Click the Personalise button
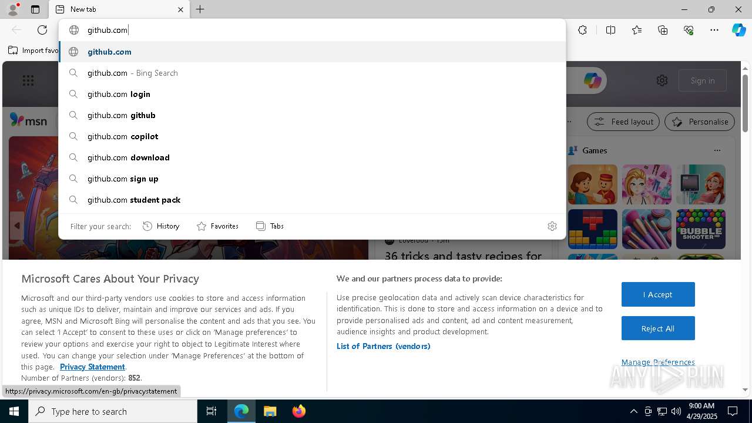The width and height of the screenshot is (752, 423). tap(700, 122)
